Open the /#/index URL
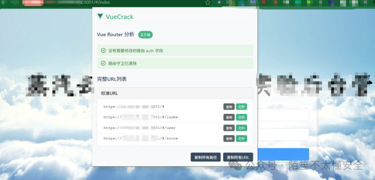The image size is (375, 180). click(x=241, y=117)
